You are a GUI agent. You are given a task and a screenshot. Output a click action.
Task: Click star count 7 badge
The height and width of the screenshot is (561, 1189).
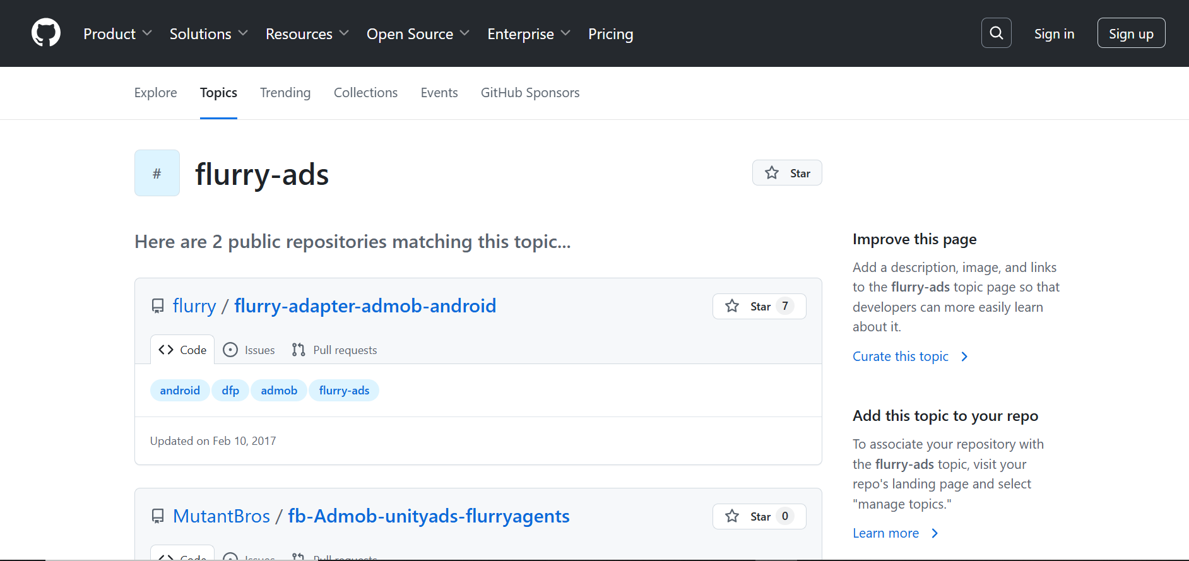(x=785, y=306)
